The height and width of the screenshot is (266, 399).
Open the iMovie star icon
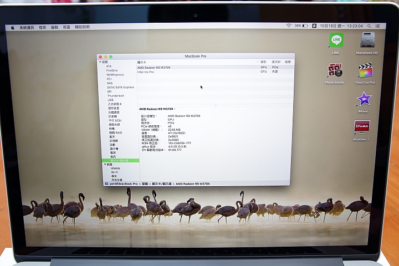[364, 99]
